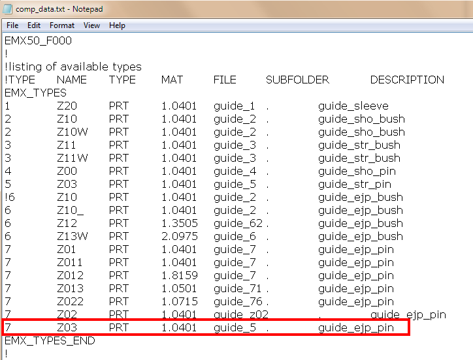This screenshot has width=473, height=360.
Task: Click the name Z10W
Action: (x=73, y=132)
